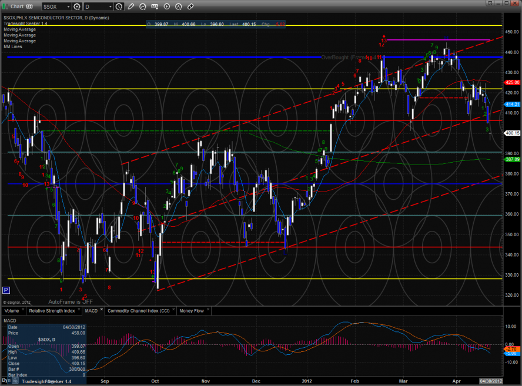Screen dimensions: 522x386
Task: Click the Tradesight Seeker 1.4 study label
Action: click(25, 24)
